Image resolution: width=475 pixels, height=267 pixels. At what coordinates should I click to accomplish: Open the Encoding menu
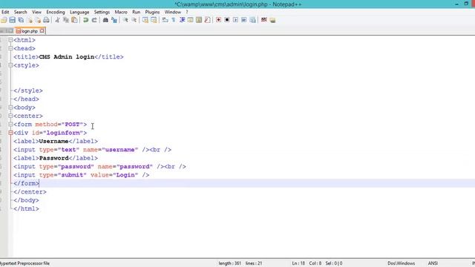click(56, 12)
